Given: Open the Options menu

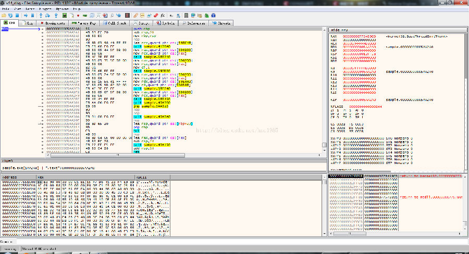Looking at the screenshot, I should pos(62,9).
